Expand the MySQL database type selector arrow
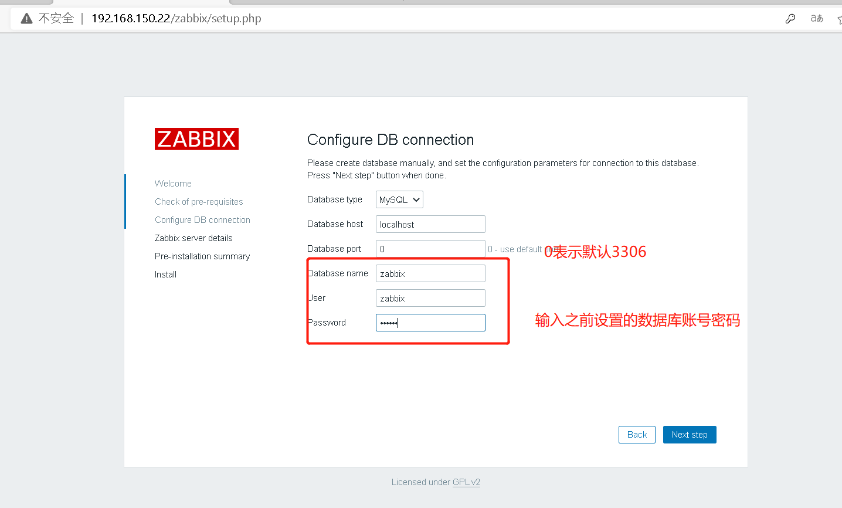This screenshot has height=508, width=842. pyautogui.click(x=416, y=199)
